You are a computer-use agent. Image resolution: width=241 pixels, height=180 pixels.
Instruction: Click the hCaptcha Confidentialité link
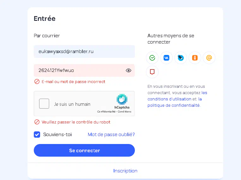pyautogui.click(x=106, y=111)
